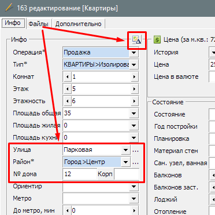215x215 pixels.
Task: Click the Планировка label
Action: (x=172, y=139)
